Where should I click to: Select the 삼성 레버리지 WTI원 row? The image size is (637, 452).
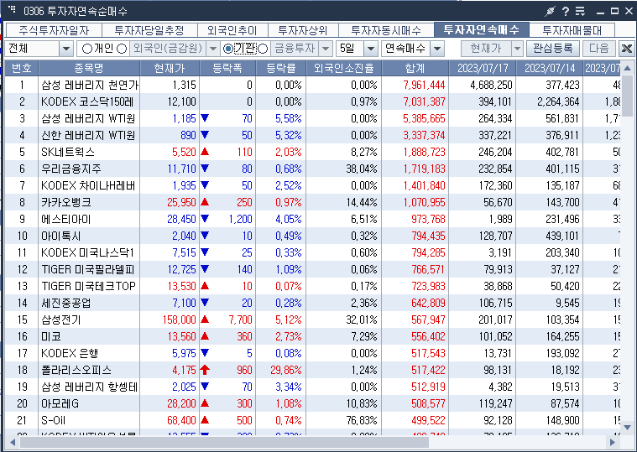pyautogui.click(x=312, y=118)
